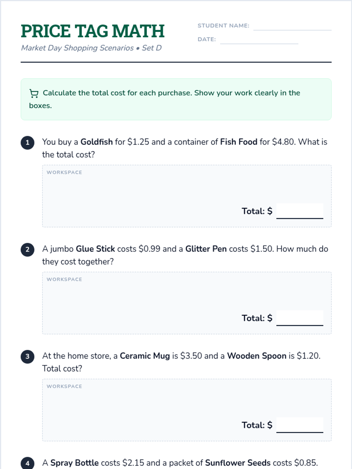Click the Total answer blank for question 1
Image resolution: width=352 pixels, height=469 pixels.
pos(300,211)
